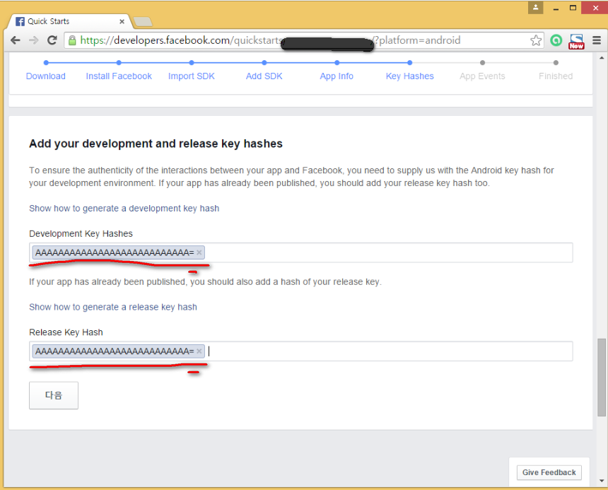This screenshot has height=490, width=608.
Task: Open 'Show how to generate a release key hash'
Action: coord(113,307)
